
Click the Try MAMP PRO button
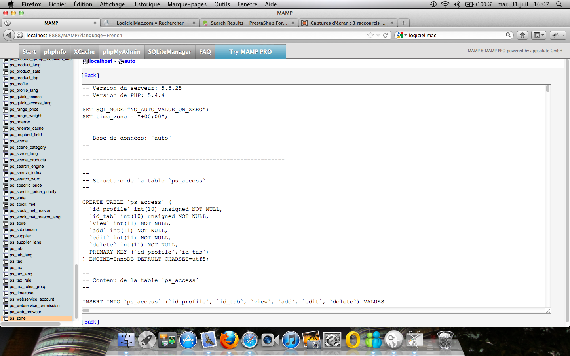click(251, 52)
